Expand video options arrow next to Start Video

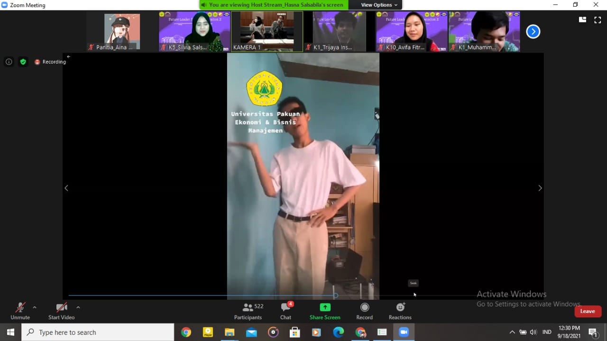(78, 307)
